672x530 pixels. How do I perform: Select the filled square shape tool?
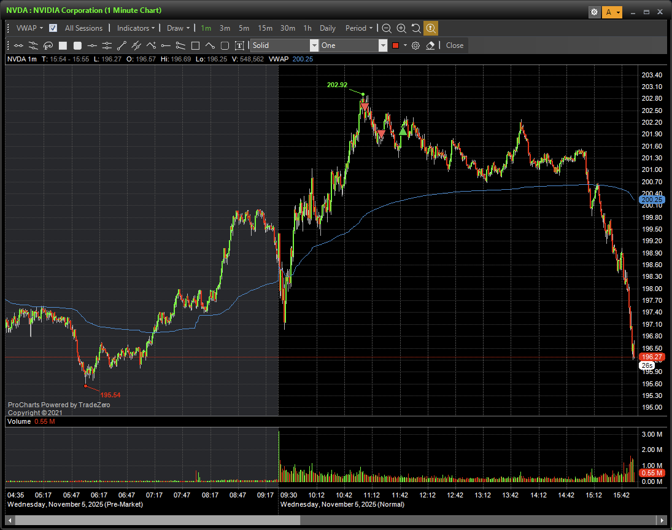63,45
